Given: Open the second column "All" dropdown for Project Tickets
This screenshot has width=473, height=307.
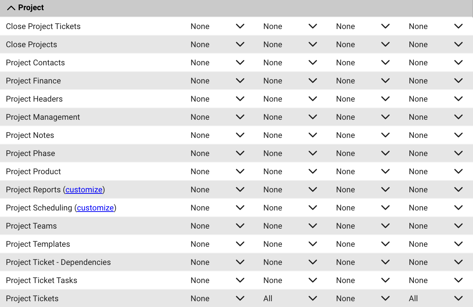Looking at the screenshot, I should tap(313, 299).
